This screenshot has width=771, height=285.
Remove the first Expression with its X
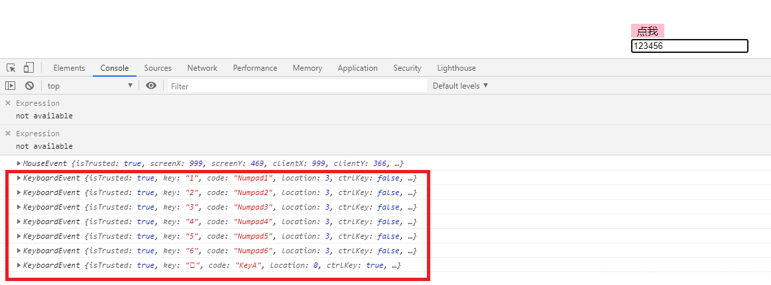click(8, 103)
